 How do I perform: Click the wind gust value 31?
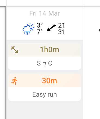click(x=61, y=32)
